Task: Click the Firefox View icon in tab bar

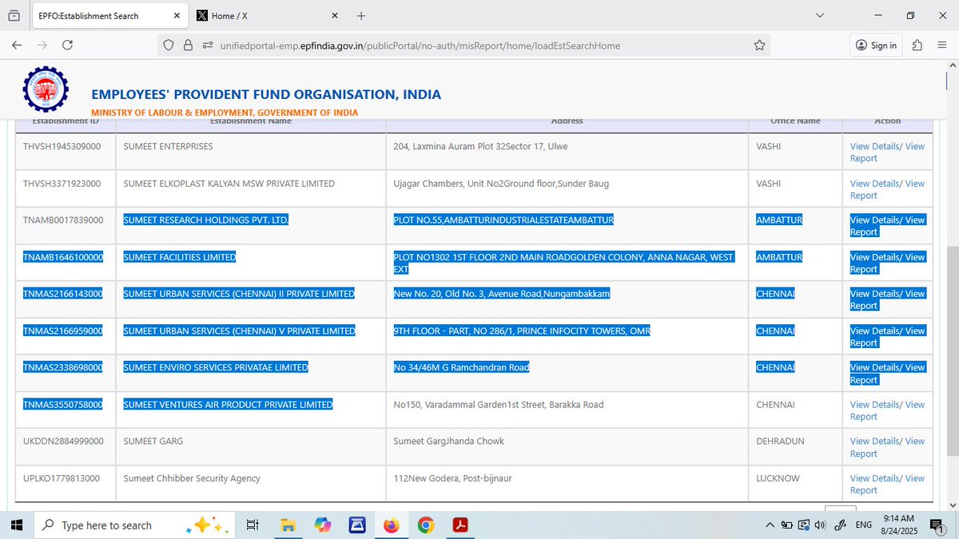Action: tap(14, 15)
